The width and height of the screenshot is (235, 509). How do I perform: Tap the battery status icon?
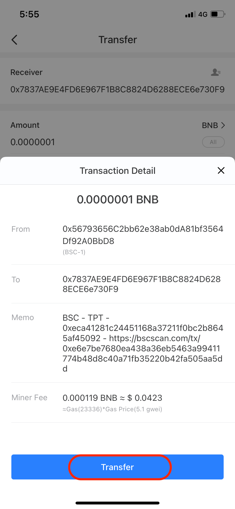(218, 14)
